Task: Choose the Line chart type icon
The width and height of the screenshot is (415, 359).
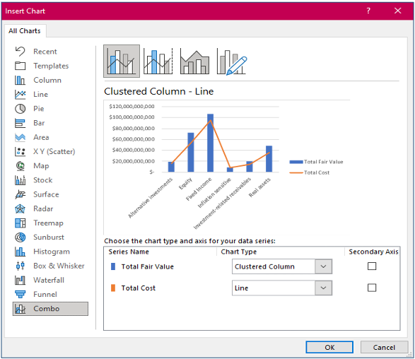Action: pyautogui.click(x=20, y=94)
